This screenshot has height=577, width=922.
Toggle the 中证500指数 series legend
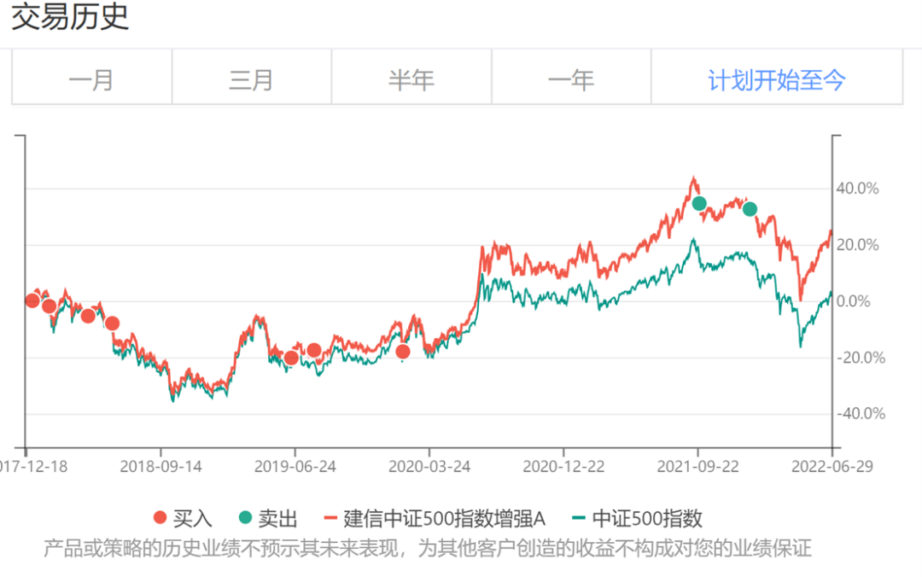tap(637, 518)
